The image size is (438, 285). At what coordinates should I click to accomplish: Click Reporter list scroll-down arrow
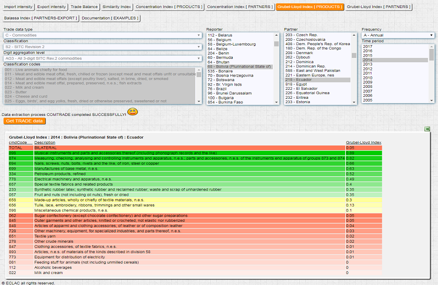click(x=276, y=102)
